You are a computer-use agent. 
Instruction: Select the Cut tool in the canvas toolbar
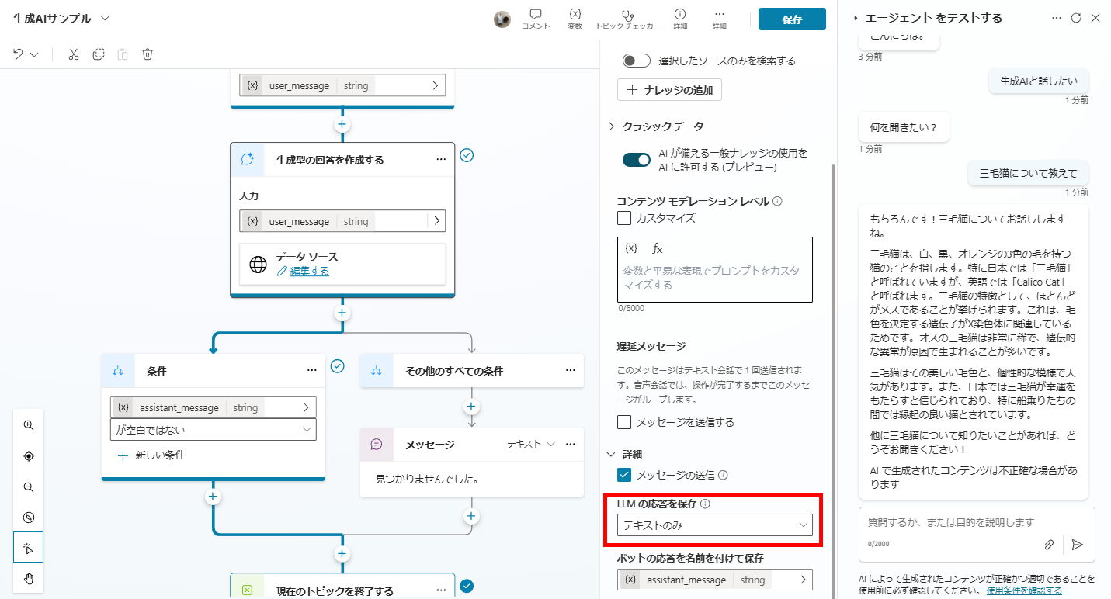click(x=74, y=54)
